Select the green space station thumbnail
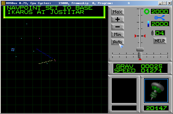 pos(156,91)
